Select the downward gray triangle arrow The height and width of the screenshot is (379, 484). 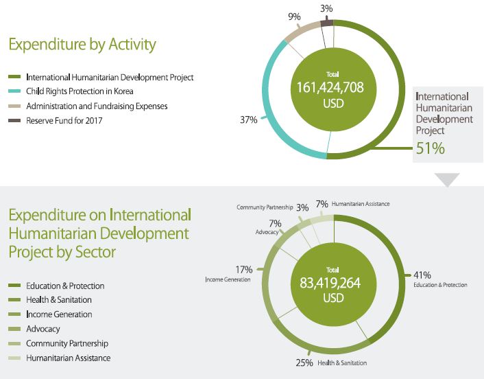coord(447,179)
